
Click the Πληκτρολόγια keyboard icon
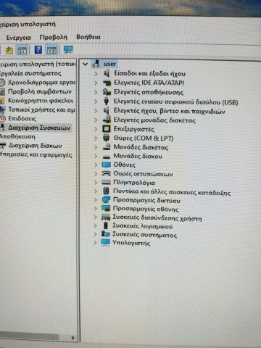pos(106,182)
